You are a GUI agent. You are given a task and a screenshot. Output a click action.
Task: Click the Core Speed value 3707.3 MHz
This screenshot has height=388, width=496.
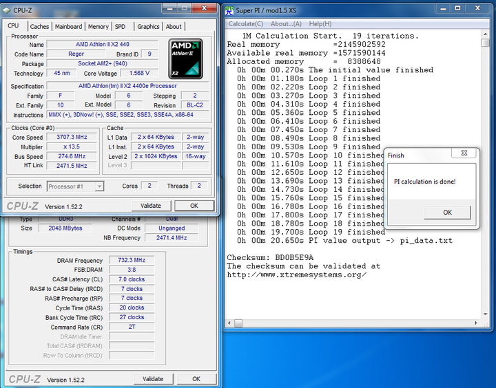coord(72,137)
